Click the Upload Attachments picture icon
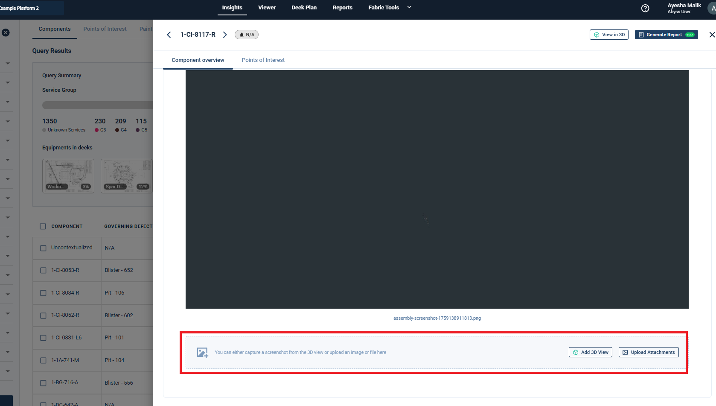The width and height of the screenshot is (716, 406). pos(625,352)
